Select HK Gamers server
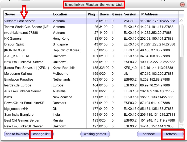187x142 pixels. coord(91,39)
